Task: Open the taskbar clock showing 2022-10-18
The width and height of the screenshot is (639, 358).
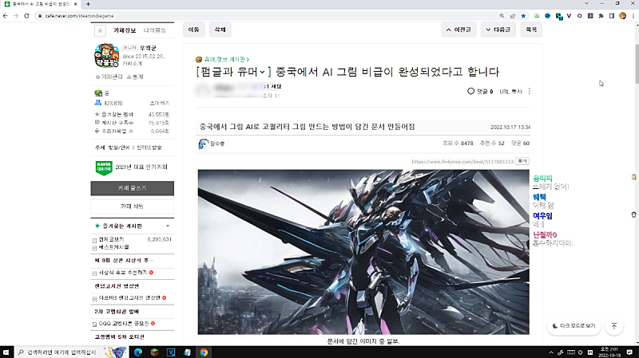Action: pyautogui.click(x=609, y=352)
